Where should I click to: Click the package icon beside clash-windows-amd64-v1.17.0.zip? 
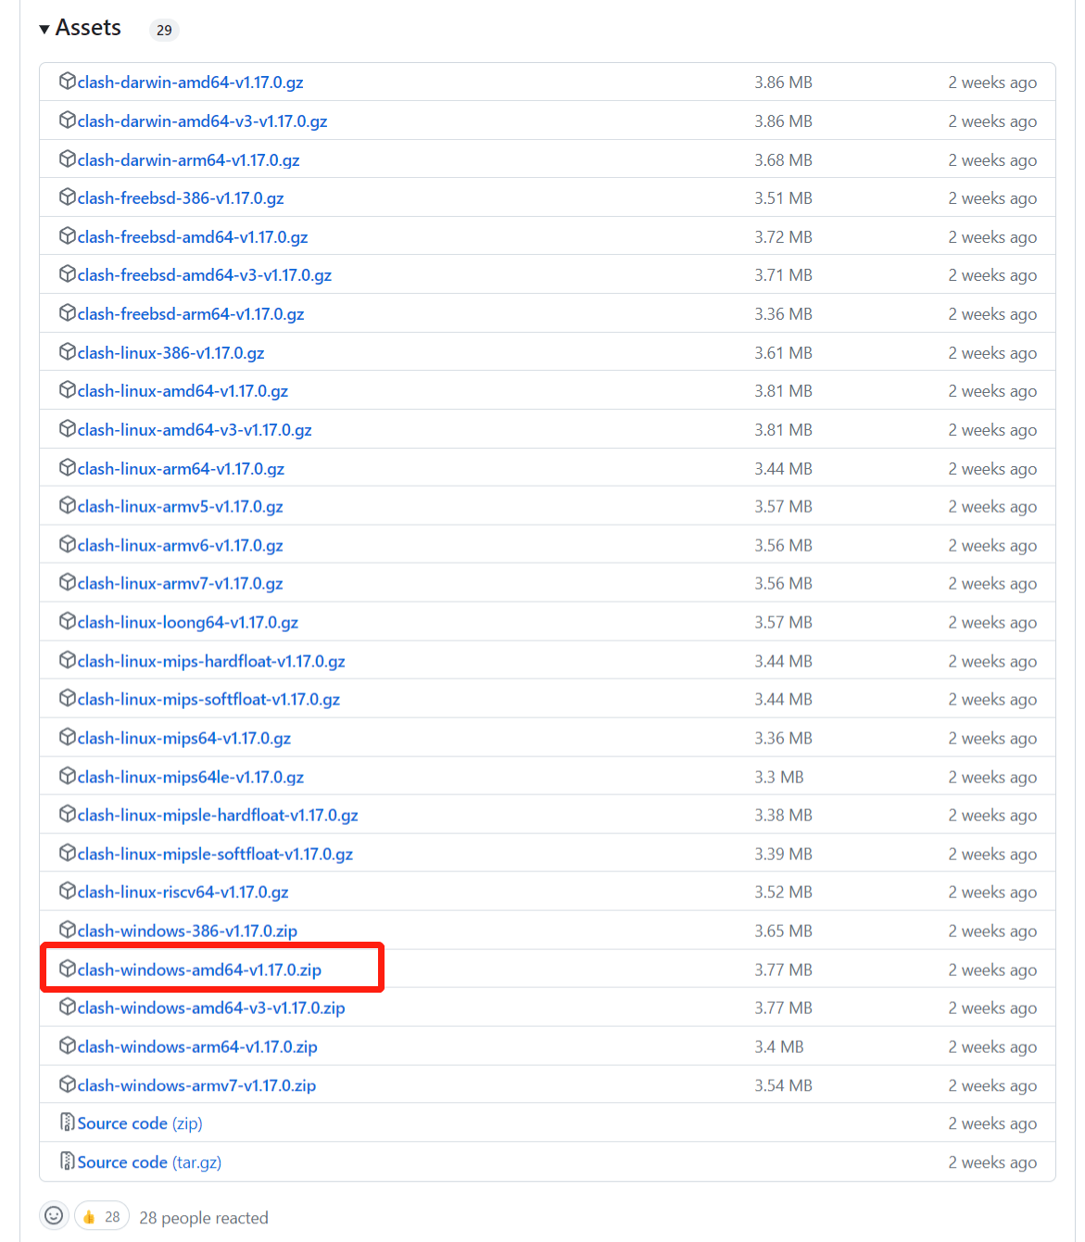[67, 969]
